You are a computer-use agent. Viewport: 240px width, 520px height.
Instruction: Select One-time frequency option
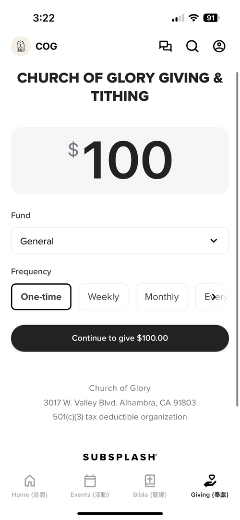(41, 297)
